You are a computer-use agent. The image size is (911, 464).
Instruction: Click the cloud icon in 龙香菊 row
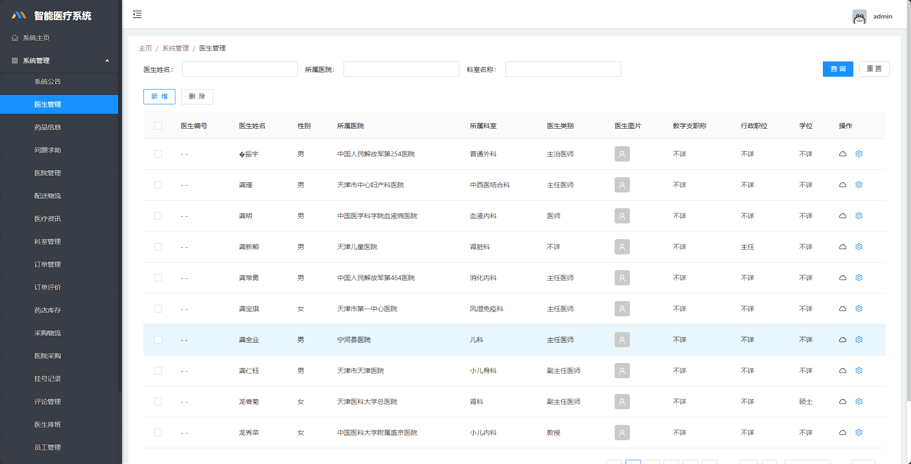842,402
